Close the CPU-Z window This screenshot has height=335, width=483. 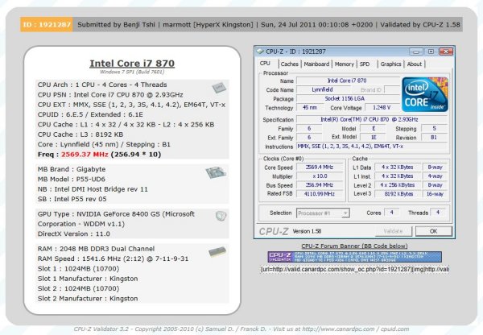coord(446,52)
